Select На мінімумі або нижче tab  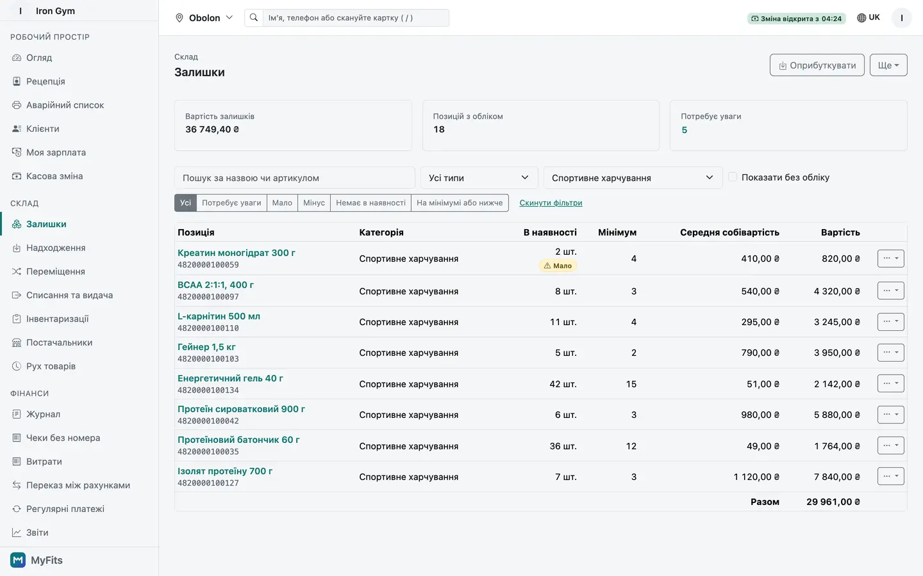click(x=460, y=203)
